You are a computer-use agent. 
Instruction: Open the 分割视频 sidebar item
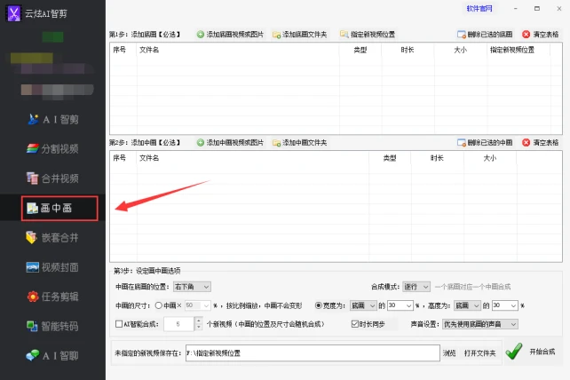pyautogui.click(x=52, y=149)
